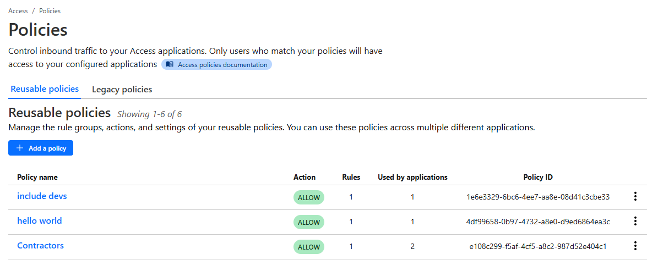Open the include devs policy
The width and height of the screenshot is (647, 260).
[x=42, y=196]
